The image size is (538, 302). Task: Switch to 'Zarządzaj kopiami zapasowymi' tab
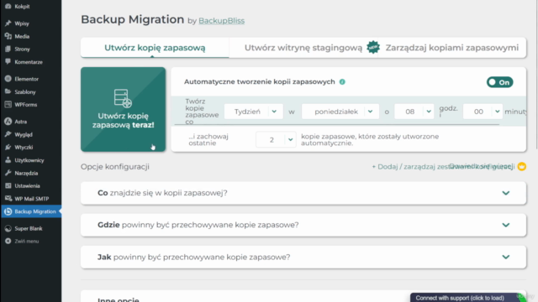tap(452, 48)
